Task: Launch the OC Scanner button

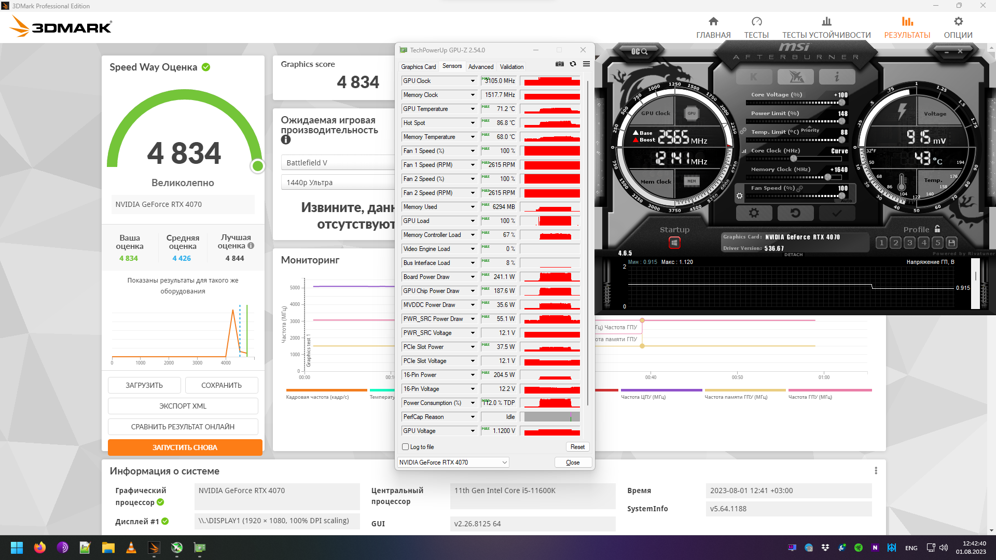Action: pyautogui.click(x=639, y=51)
